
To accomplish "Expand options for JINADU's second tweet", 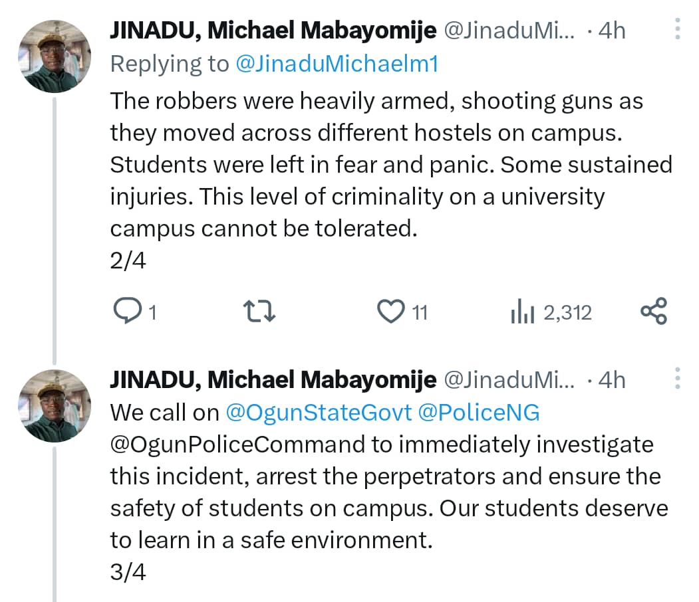I will point(678,379).
